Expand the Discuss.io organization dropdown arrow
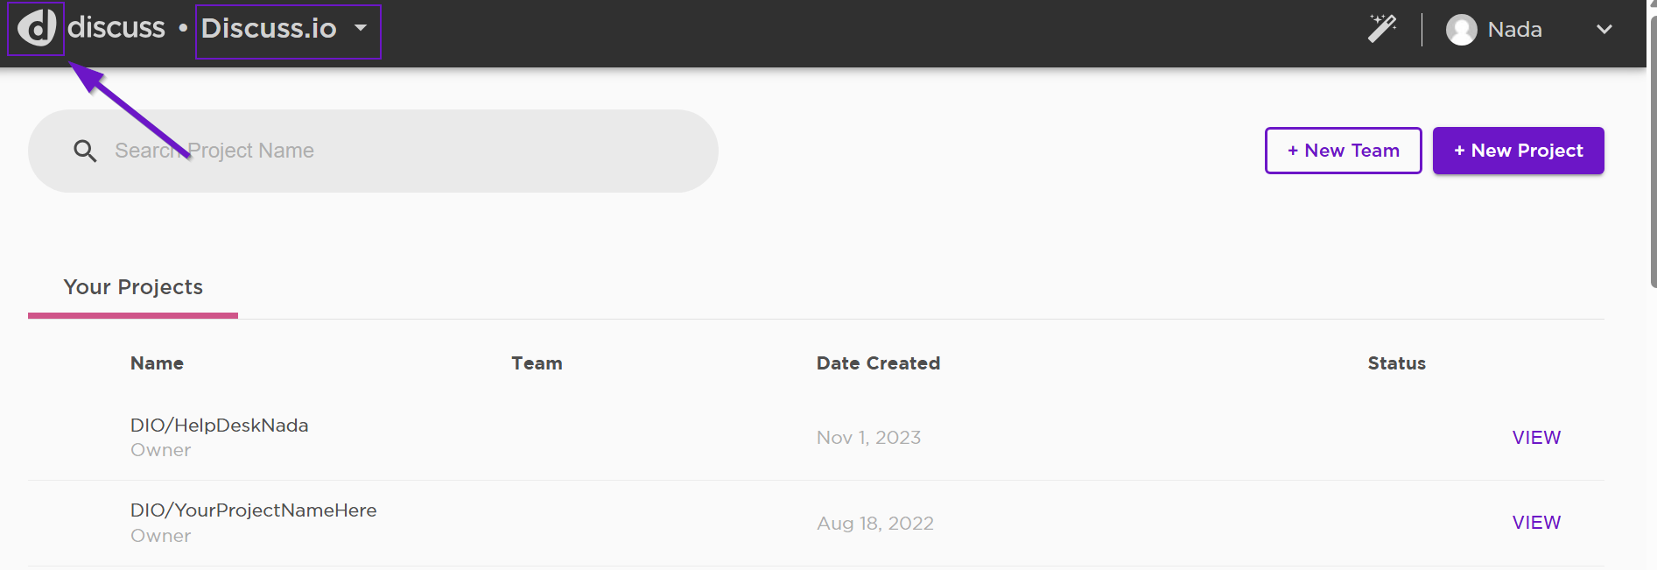This screenshot has width=1657, height=570. coord(361,28)
